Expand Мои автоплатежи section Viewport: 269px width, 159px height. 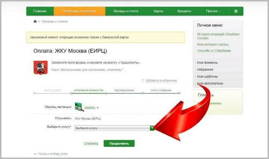tap(210, 84)
